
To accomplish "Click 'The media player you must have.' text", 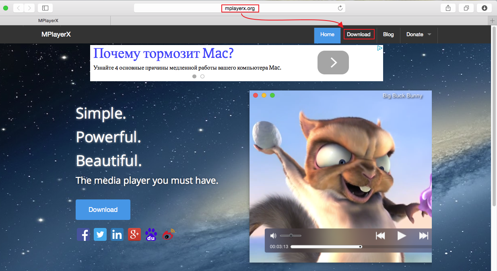I will (x=147, y=181).
